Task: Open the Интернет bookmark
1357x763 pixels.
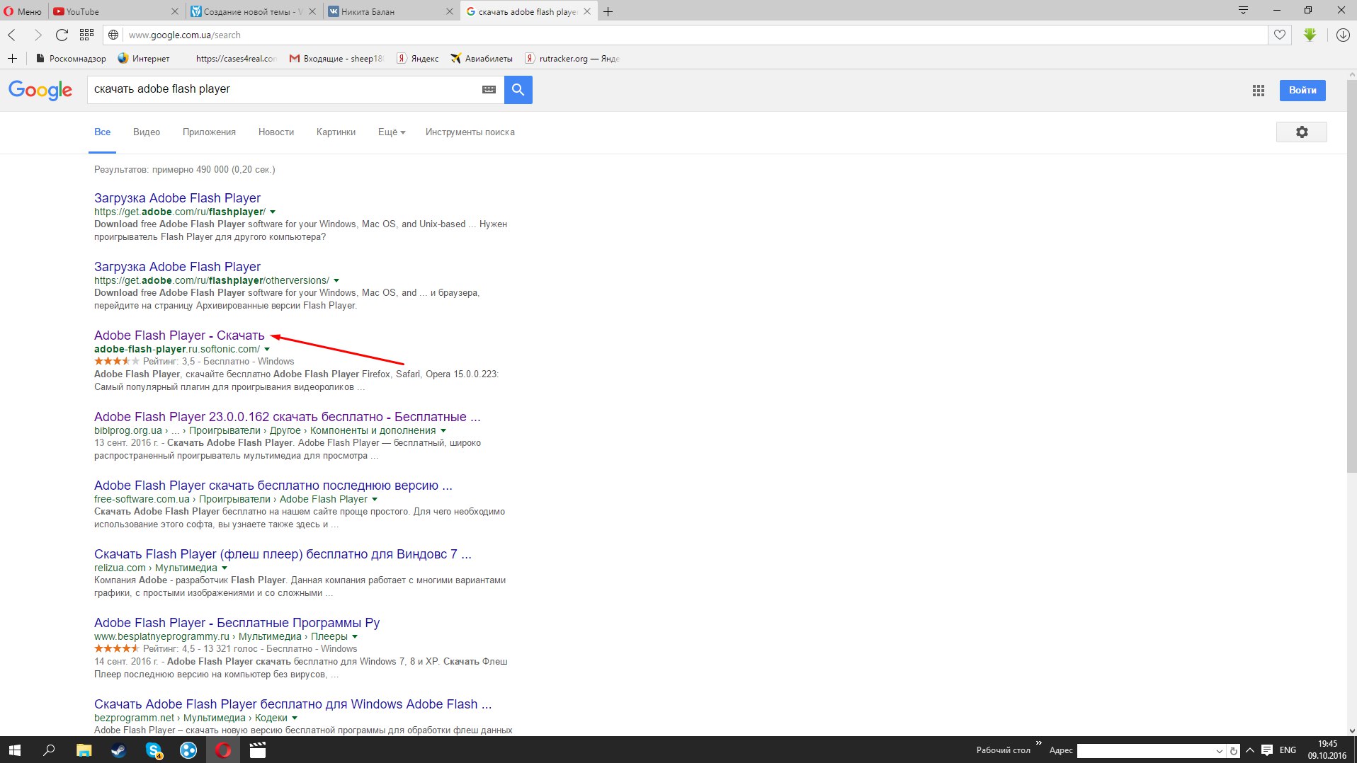Action: tap(144, 58)
